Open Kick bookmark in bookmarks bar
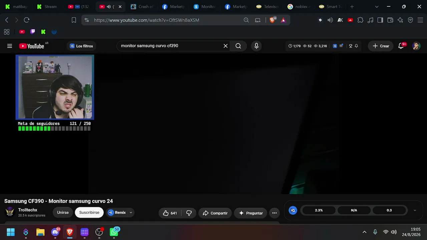The width and height of the screenshot is (427, 240). (43, 32)
